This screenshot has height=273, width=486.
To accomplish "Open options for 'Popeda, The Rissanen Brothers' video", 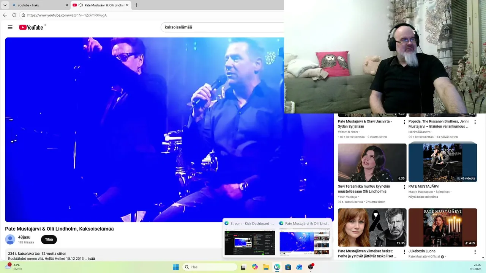I will [475, 122].
